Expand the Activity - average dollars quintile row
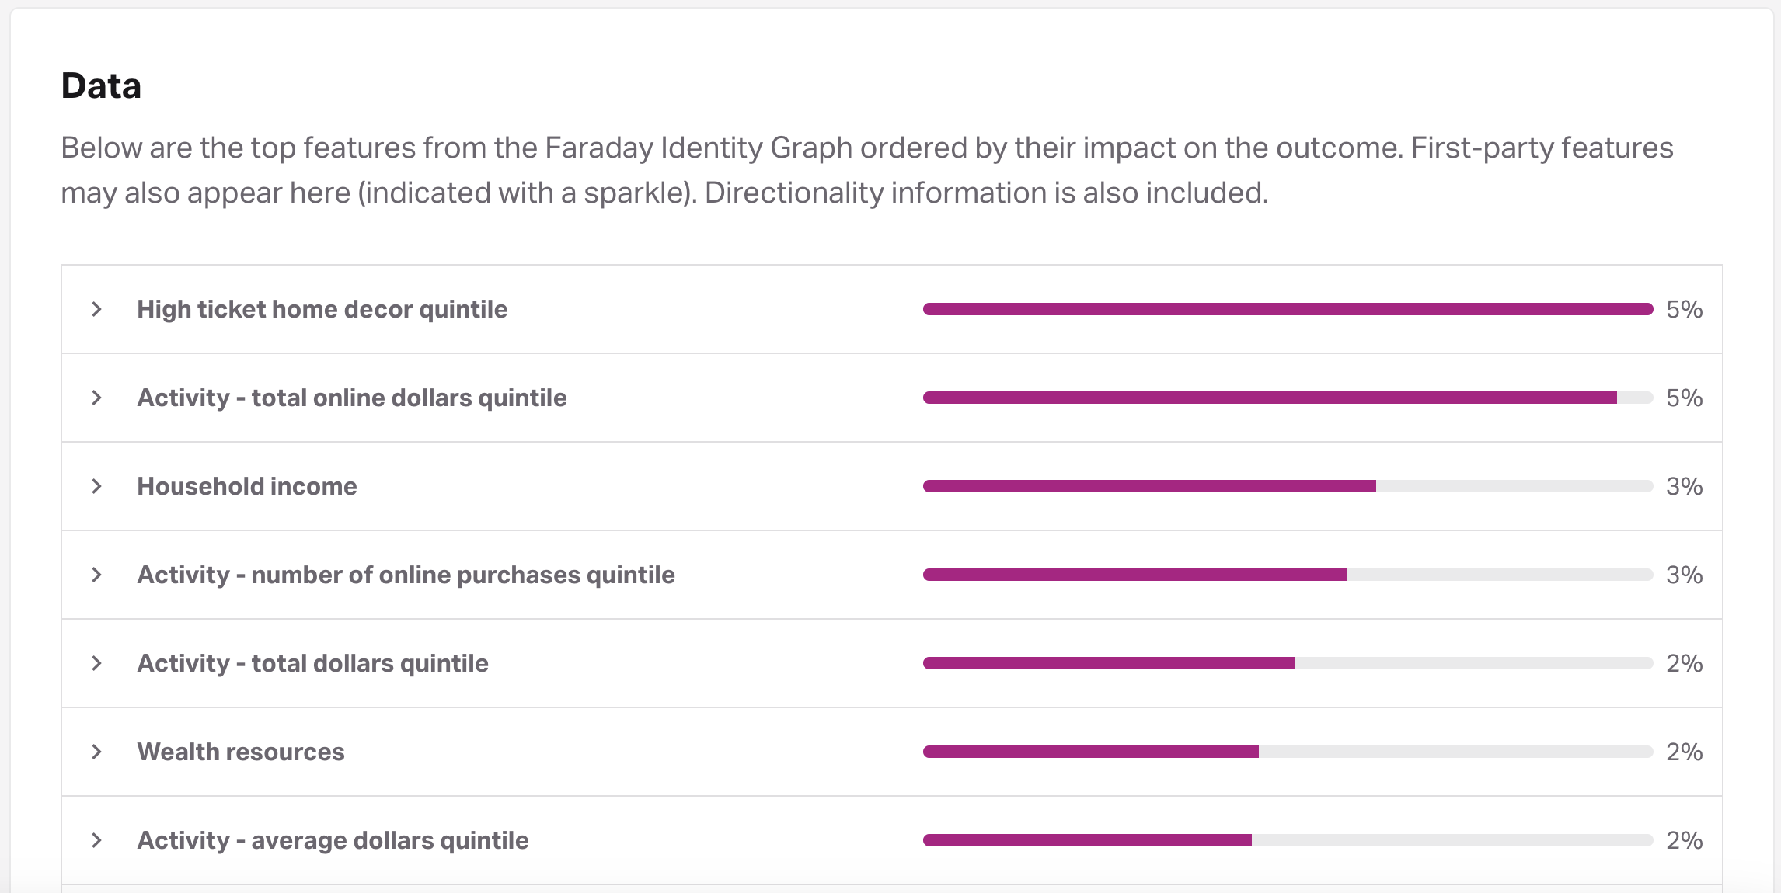The image size is (1781, 893). click(x=96, y=840)
